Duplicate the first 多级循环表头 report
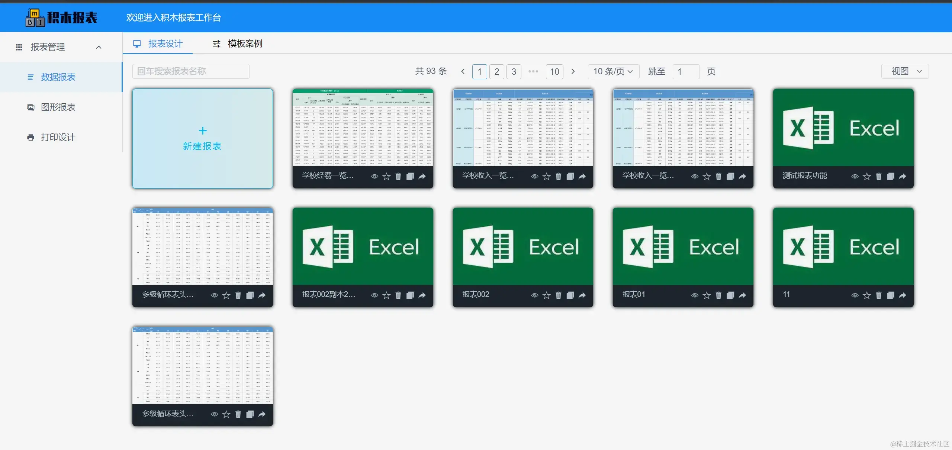Image resolution: width=952 pixels, height=450 pixels. point(250,295)
